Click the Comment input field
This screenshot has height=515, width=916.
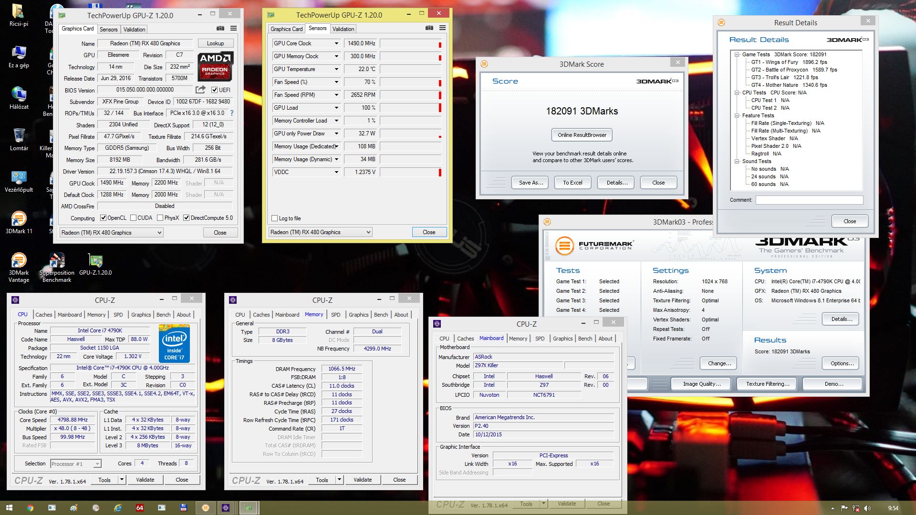click(x=809, y=200)
